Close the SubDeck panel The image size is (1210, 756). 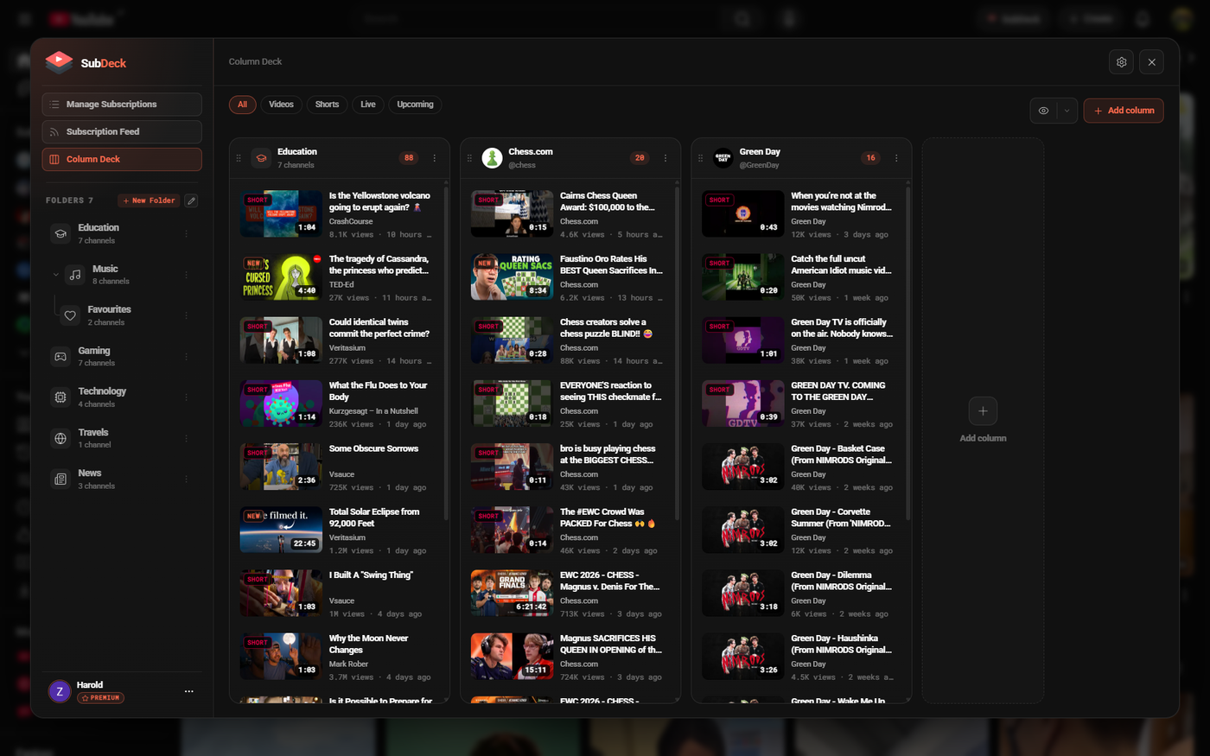[1151, 62]
